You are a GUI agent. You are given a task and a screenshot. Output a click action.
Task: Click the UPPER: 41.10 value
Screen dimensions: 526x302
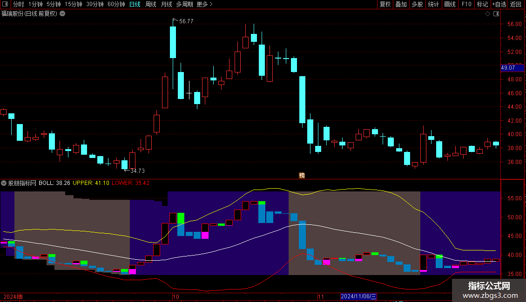point(91,183)
